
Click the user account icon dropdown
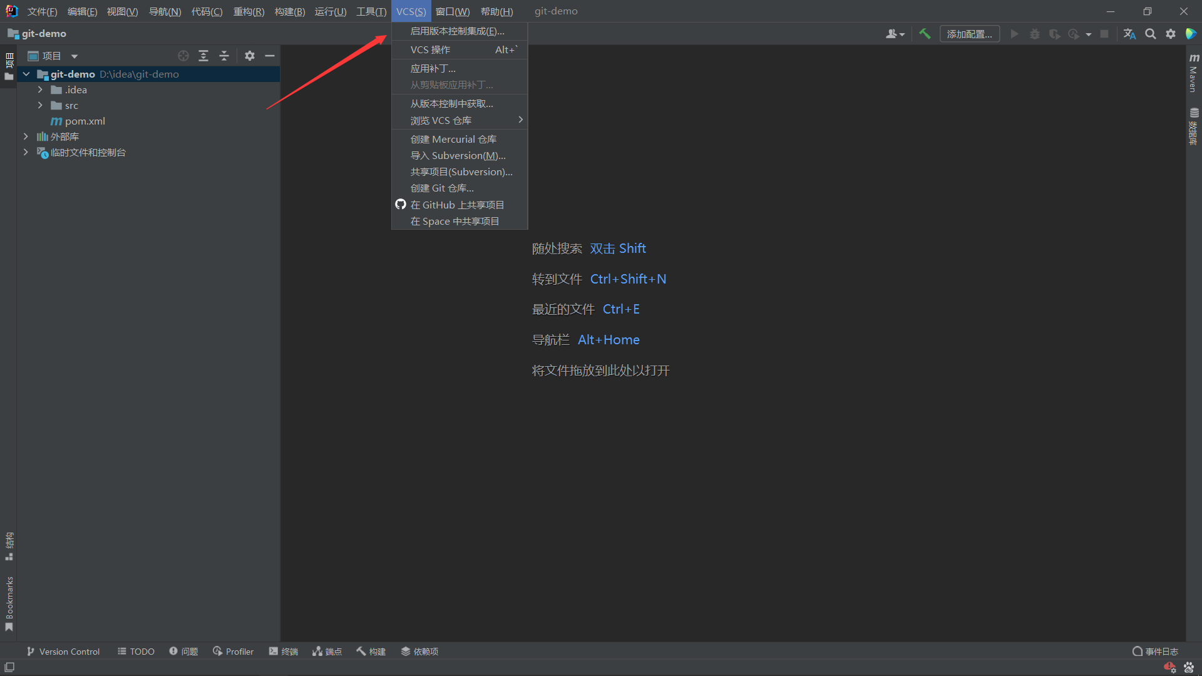click(895, 34)
